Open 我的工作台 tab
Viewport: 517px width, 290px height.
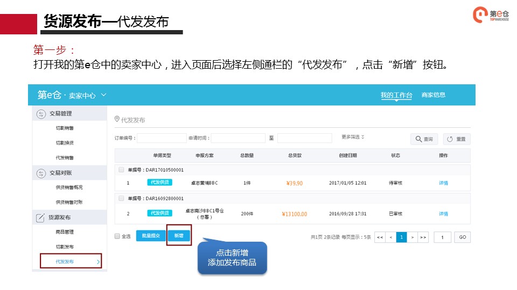pos(396,95)
